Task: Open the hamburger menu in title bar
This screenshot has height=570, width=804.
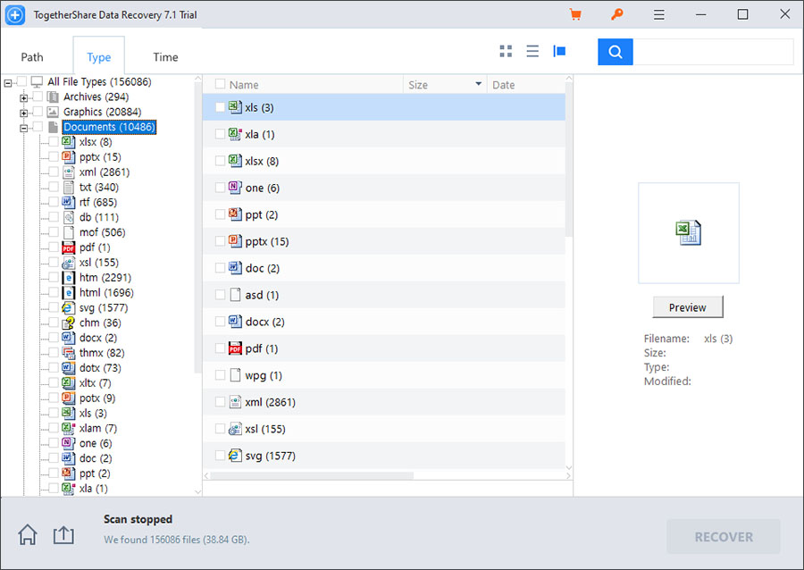Action: pos(659,15)
